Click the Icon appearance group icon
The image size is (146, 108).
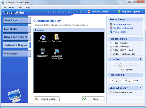[x=111, y=24]
